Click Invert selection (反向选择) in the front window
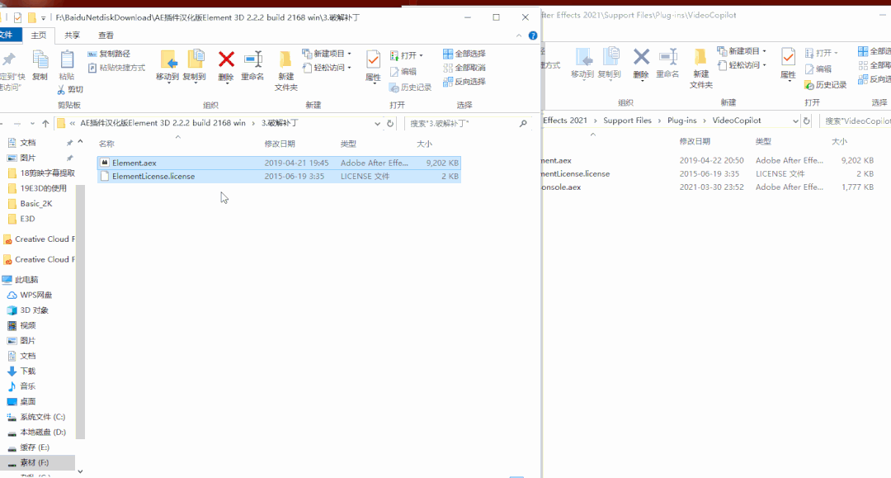This screenshot has width=891, height=478. tap(464, 82)
